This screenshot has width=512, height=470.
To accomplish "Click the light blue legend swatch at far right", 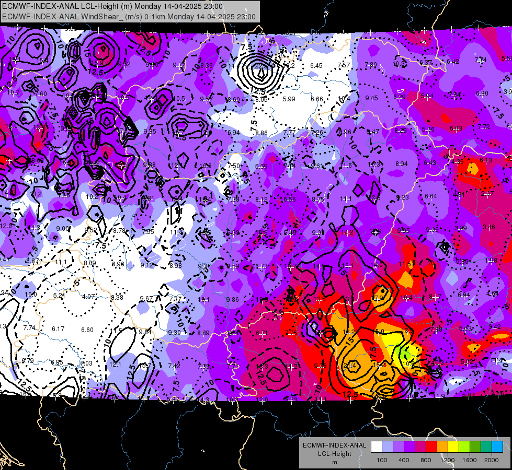I will click(x=497, y=447).
